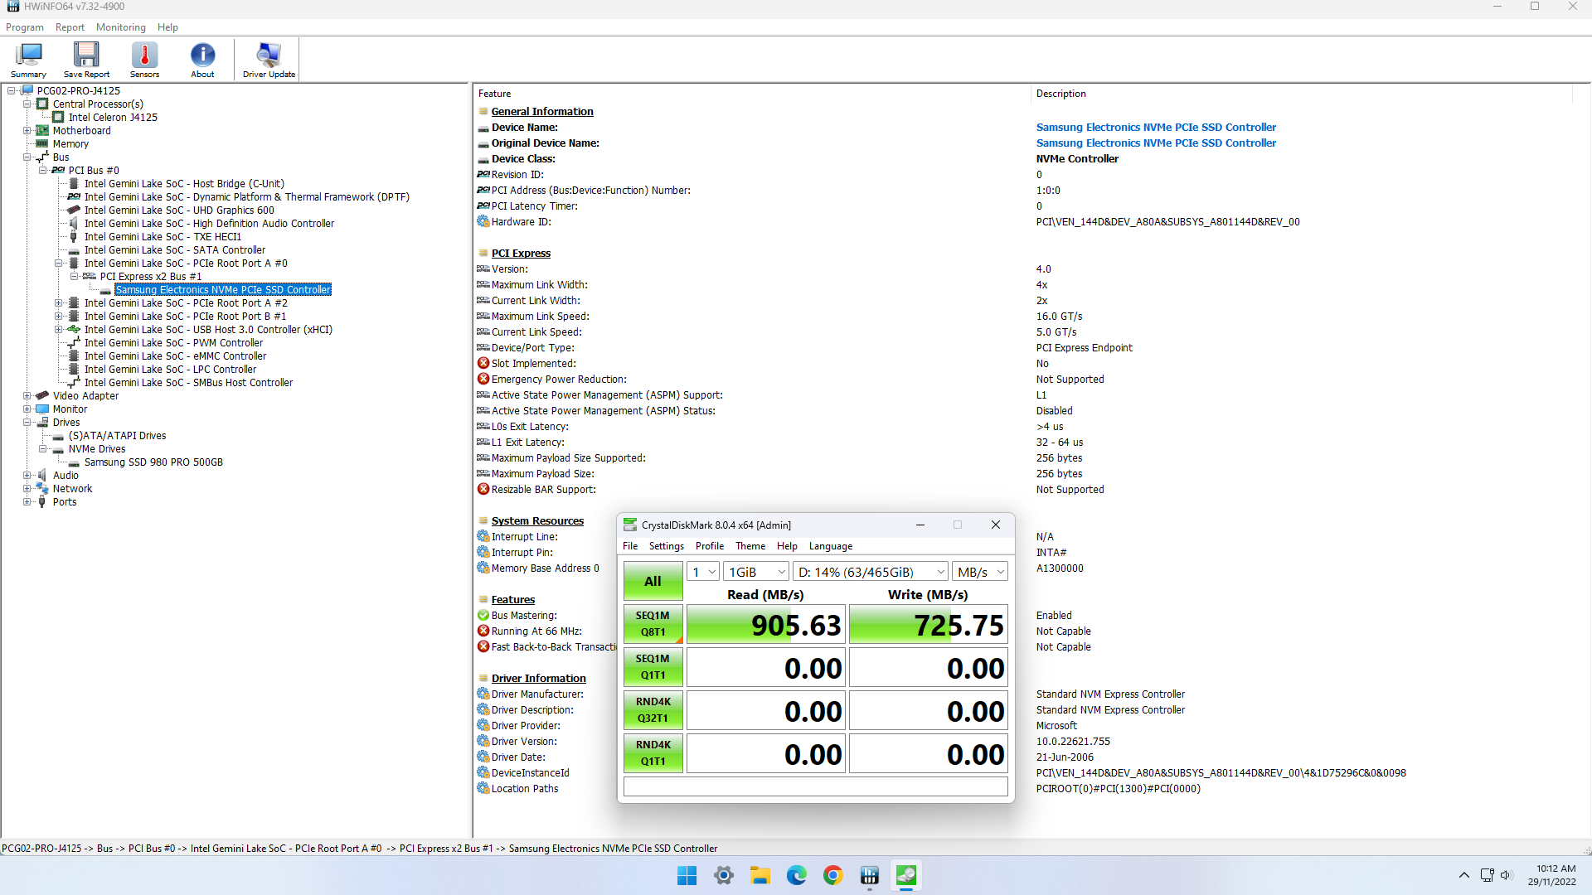Click the CrystalDiskMark status text field

point(815,786)
